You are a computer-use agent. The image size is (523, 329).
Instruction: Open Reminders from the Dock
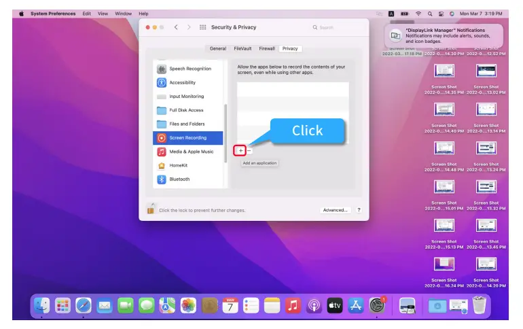251,305
